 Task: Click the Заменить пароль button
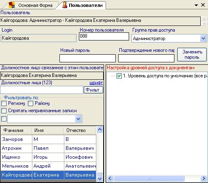pos(192,55)
